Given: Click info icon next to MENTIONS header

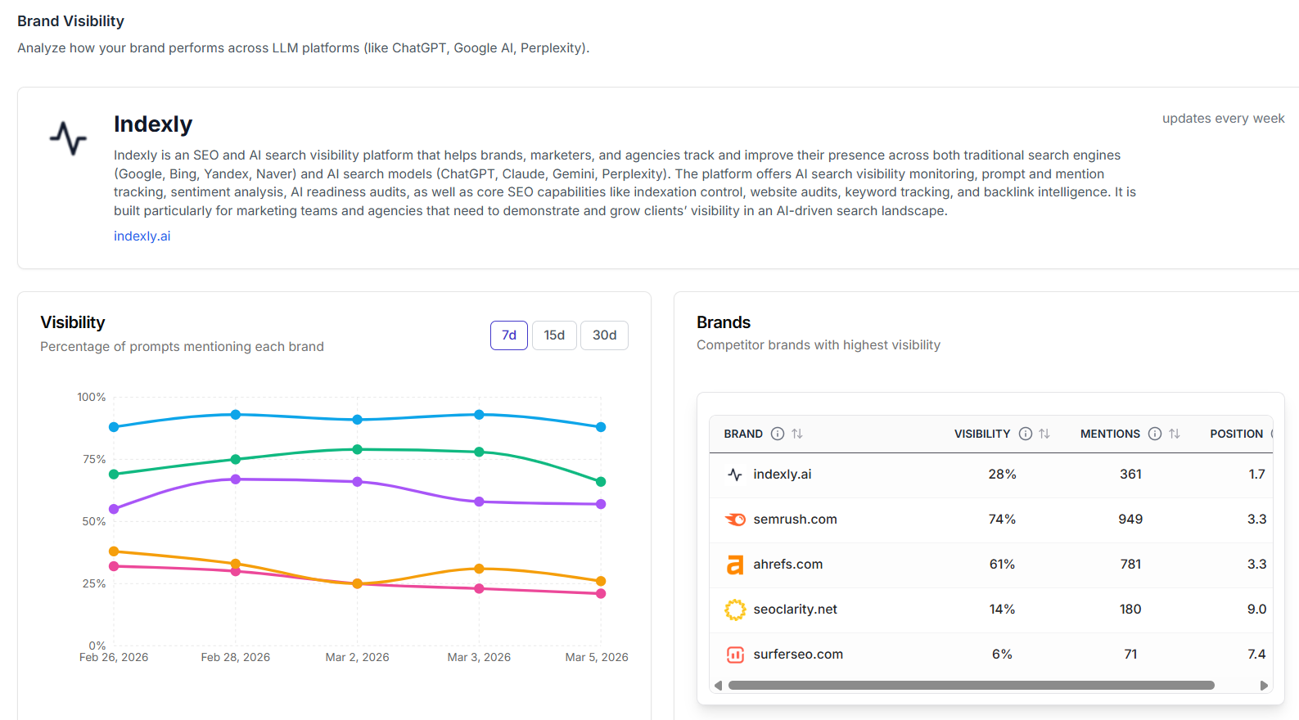Looking at the screenshot, I should pyautogui.click(x=1154, y=434).
